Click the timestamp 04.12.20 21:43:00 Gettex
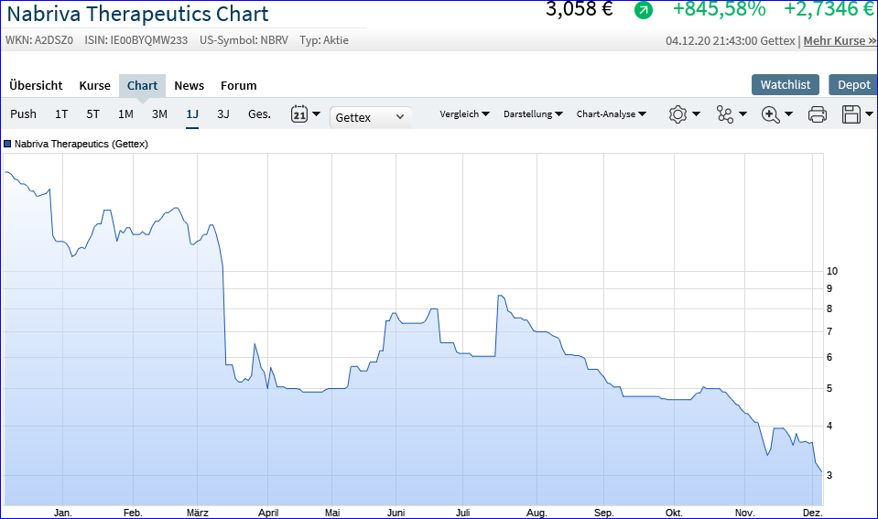Viewport: 878px width, 519px height. (x=731, y=41)
